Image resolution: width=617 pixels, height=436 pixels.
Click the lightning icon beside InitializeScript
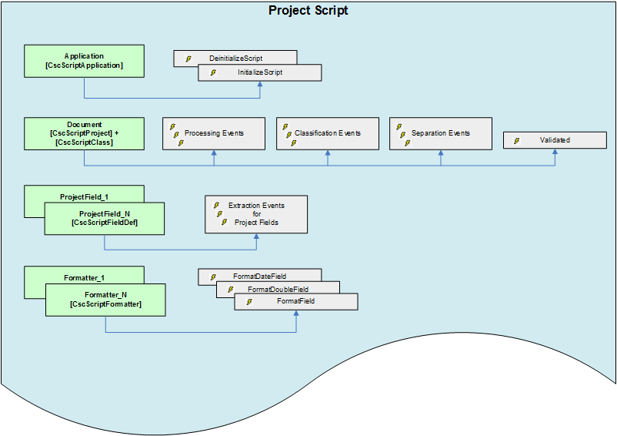(x=213, y=72)
